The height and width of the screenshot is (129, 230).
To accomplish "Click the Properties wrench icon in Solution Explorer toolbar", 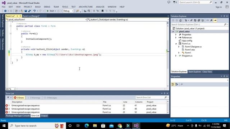I will click(x=211, y=20).
